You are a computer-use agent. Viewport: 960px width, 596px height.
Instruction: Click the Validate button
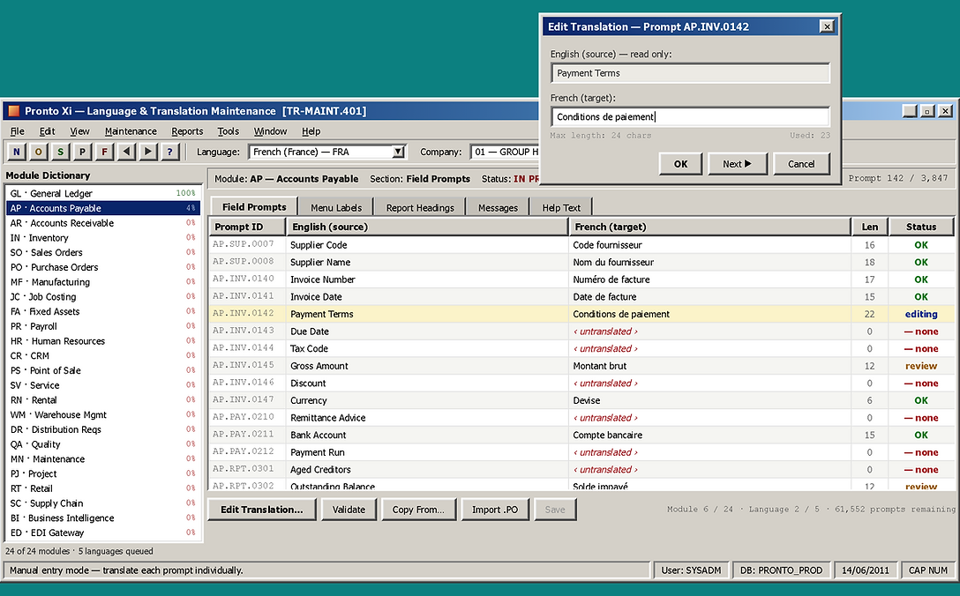click(x=349, y=509)
